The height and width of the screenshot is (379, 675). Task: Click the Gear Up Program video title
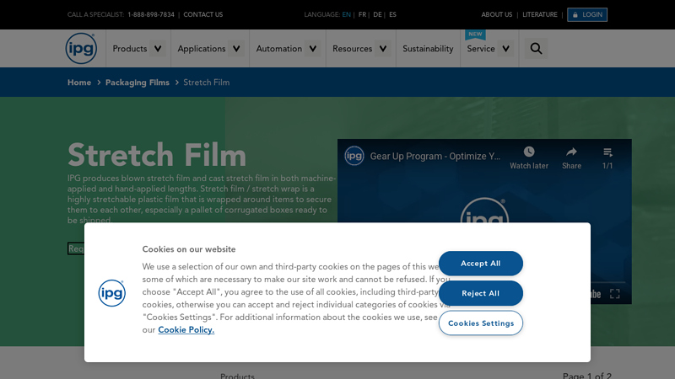coord(435,156)
